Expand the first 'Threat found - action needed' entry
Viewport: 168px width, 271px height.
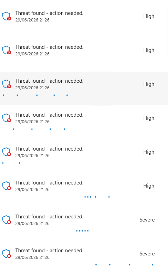(49, 13)
